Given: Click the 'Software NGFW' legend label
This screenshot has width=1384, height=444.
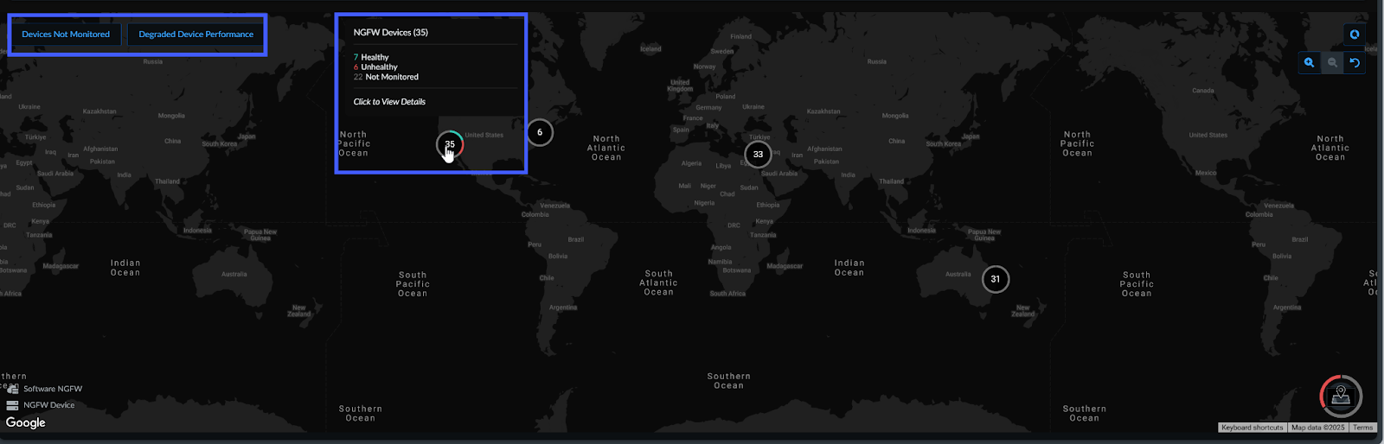Looking at the screenshot, I should pos(53,389).
